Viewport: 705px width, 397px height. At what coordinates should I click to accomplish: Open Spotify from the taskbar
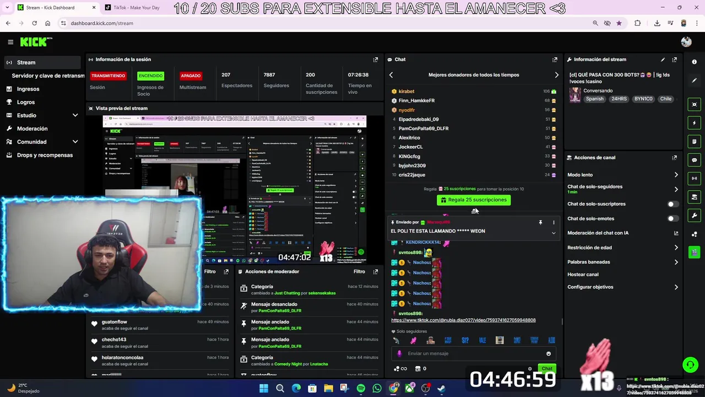361,389
